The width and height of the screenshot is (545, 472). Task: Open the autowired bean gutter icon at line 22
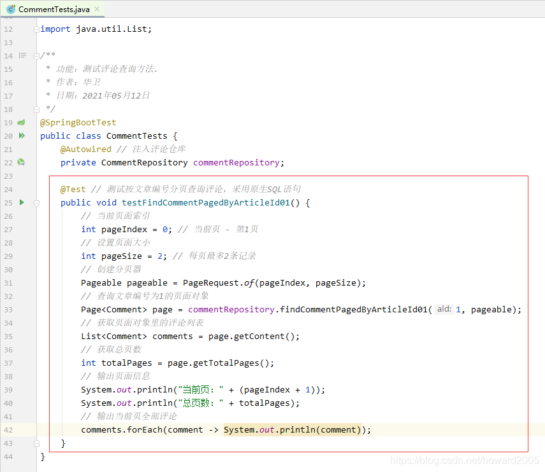coord(21,162)
